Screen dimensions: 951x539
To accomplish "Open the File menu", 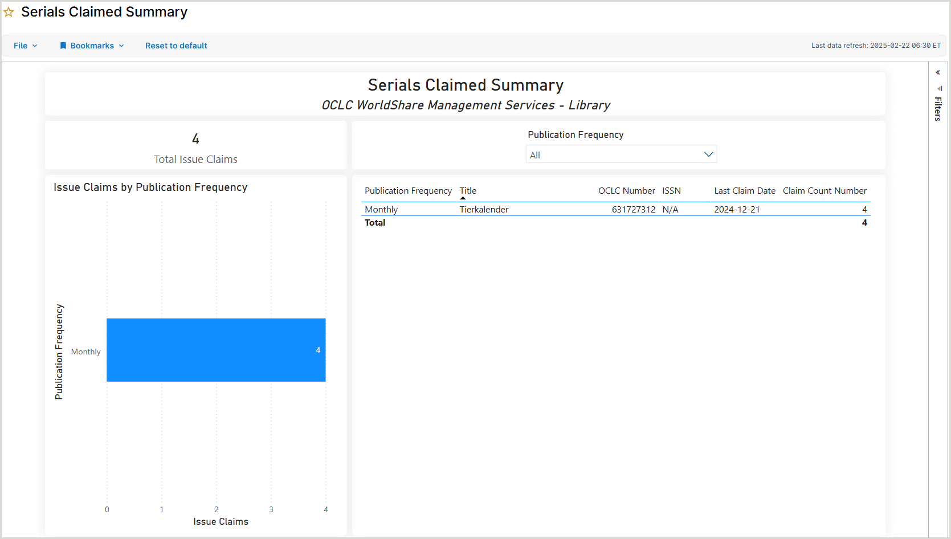I will (x=26, y=46).
